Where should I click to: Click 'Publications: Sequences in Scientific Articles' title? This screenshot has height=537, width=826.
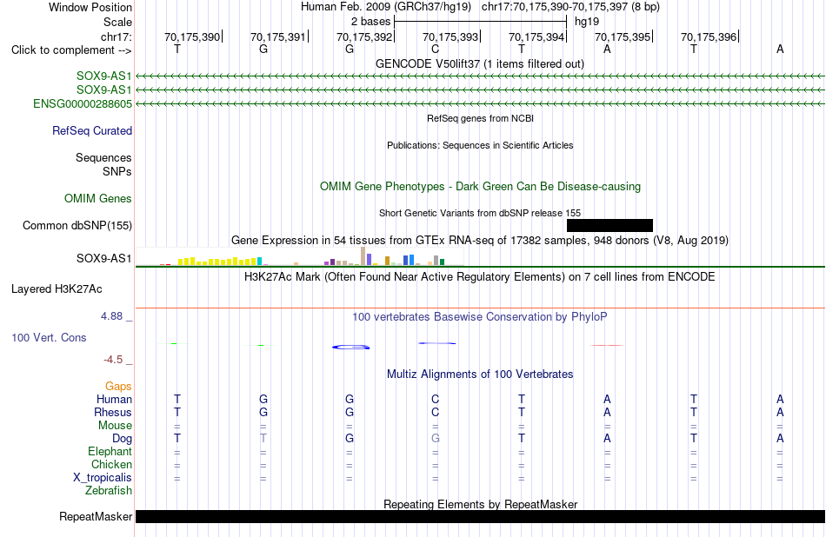(480, 145)
